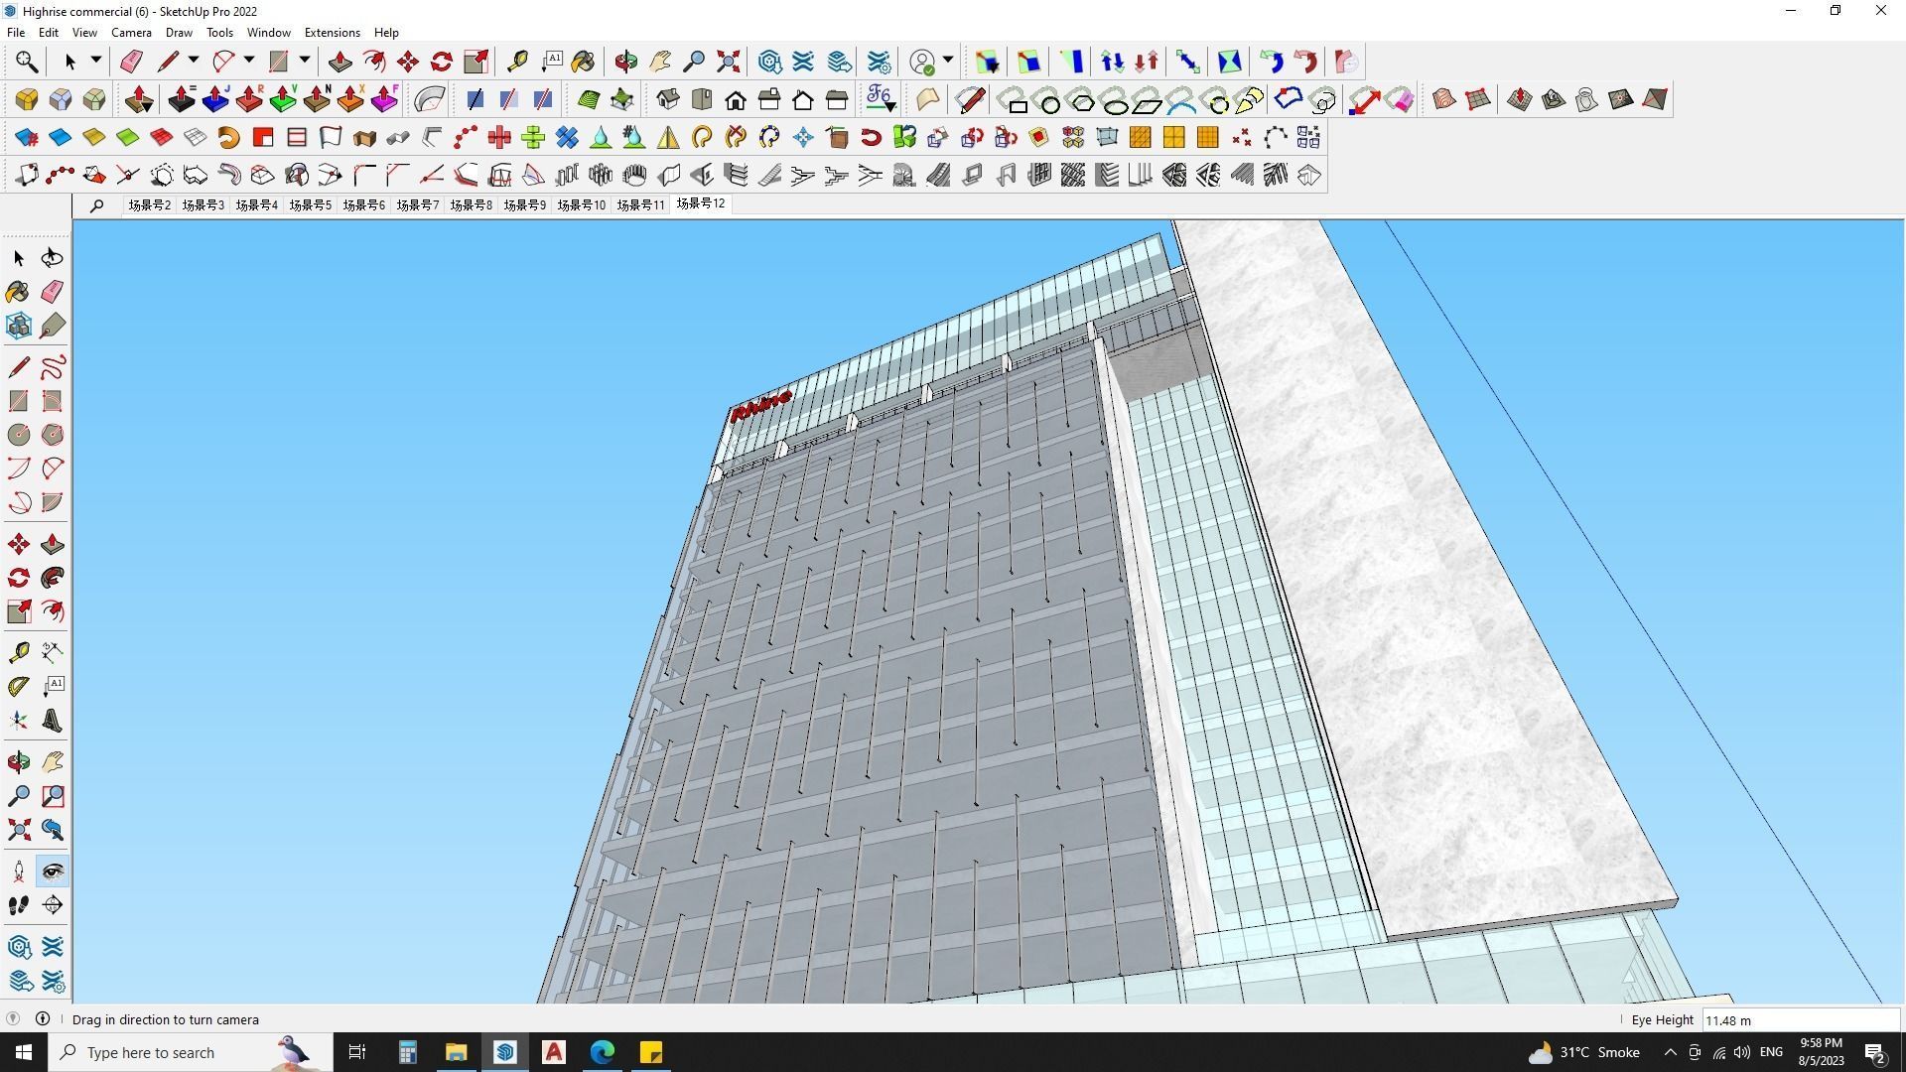
Task: Open the Camera menu
Action: pos(131,33)
